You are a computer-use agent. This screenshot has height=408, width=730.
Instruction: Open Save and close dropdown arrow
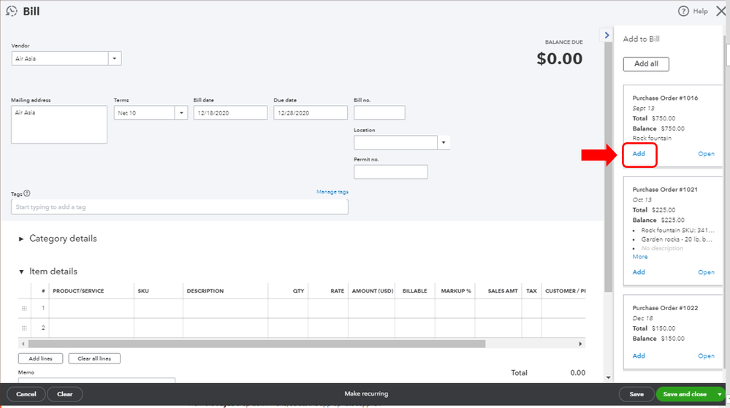[720, 394]
